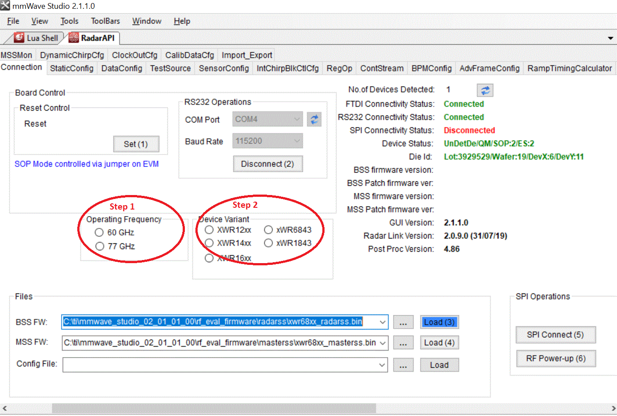Click the Die Id Lot:3929529 value
This screenshot has width=617, height=416.
click(x=514, y=157)
